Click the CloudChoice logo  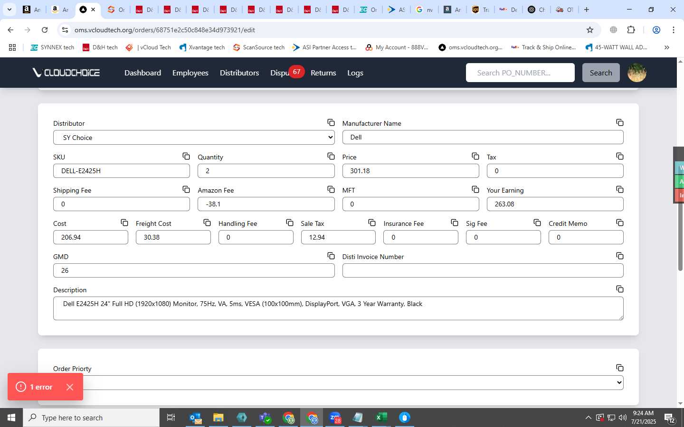tap(66, 73)
